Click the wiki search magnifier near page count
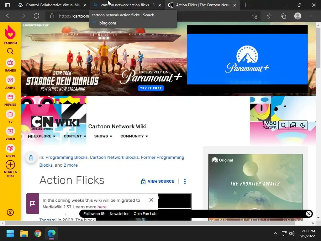Screen dimensions: 321x241 coord(283,125)
